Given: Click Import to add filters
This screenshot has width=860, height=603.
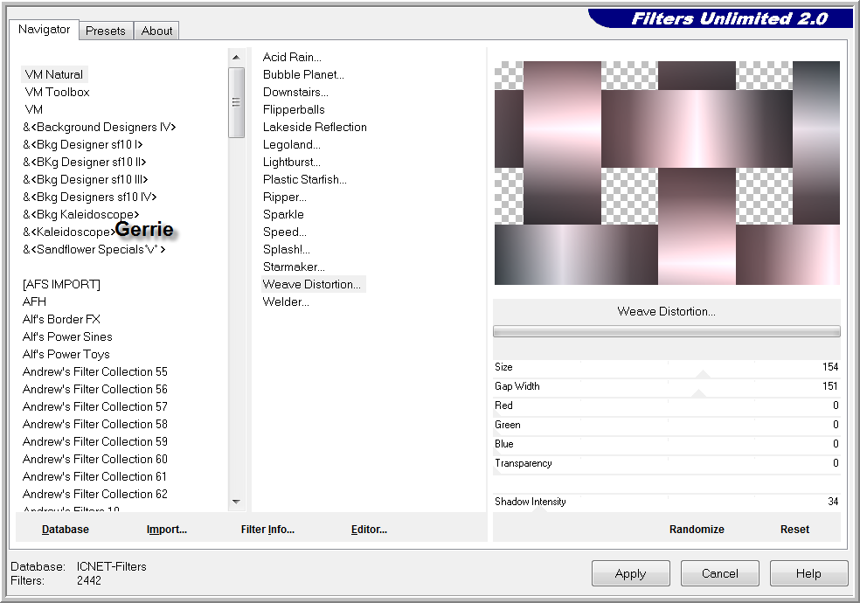Looking at the screenshot, I should tap(167, 530).
